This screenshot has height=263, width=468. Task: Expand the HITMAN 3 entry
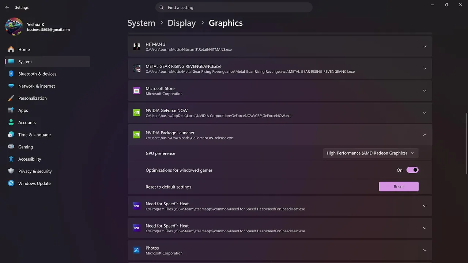(x=424, y=46)
